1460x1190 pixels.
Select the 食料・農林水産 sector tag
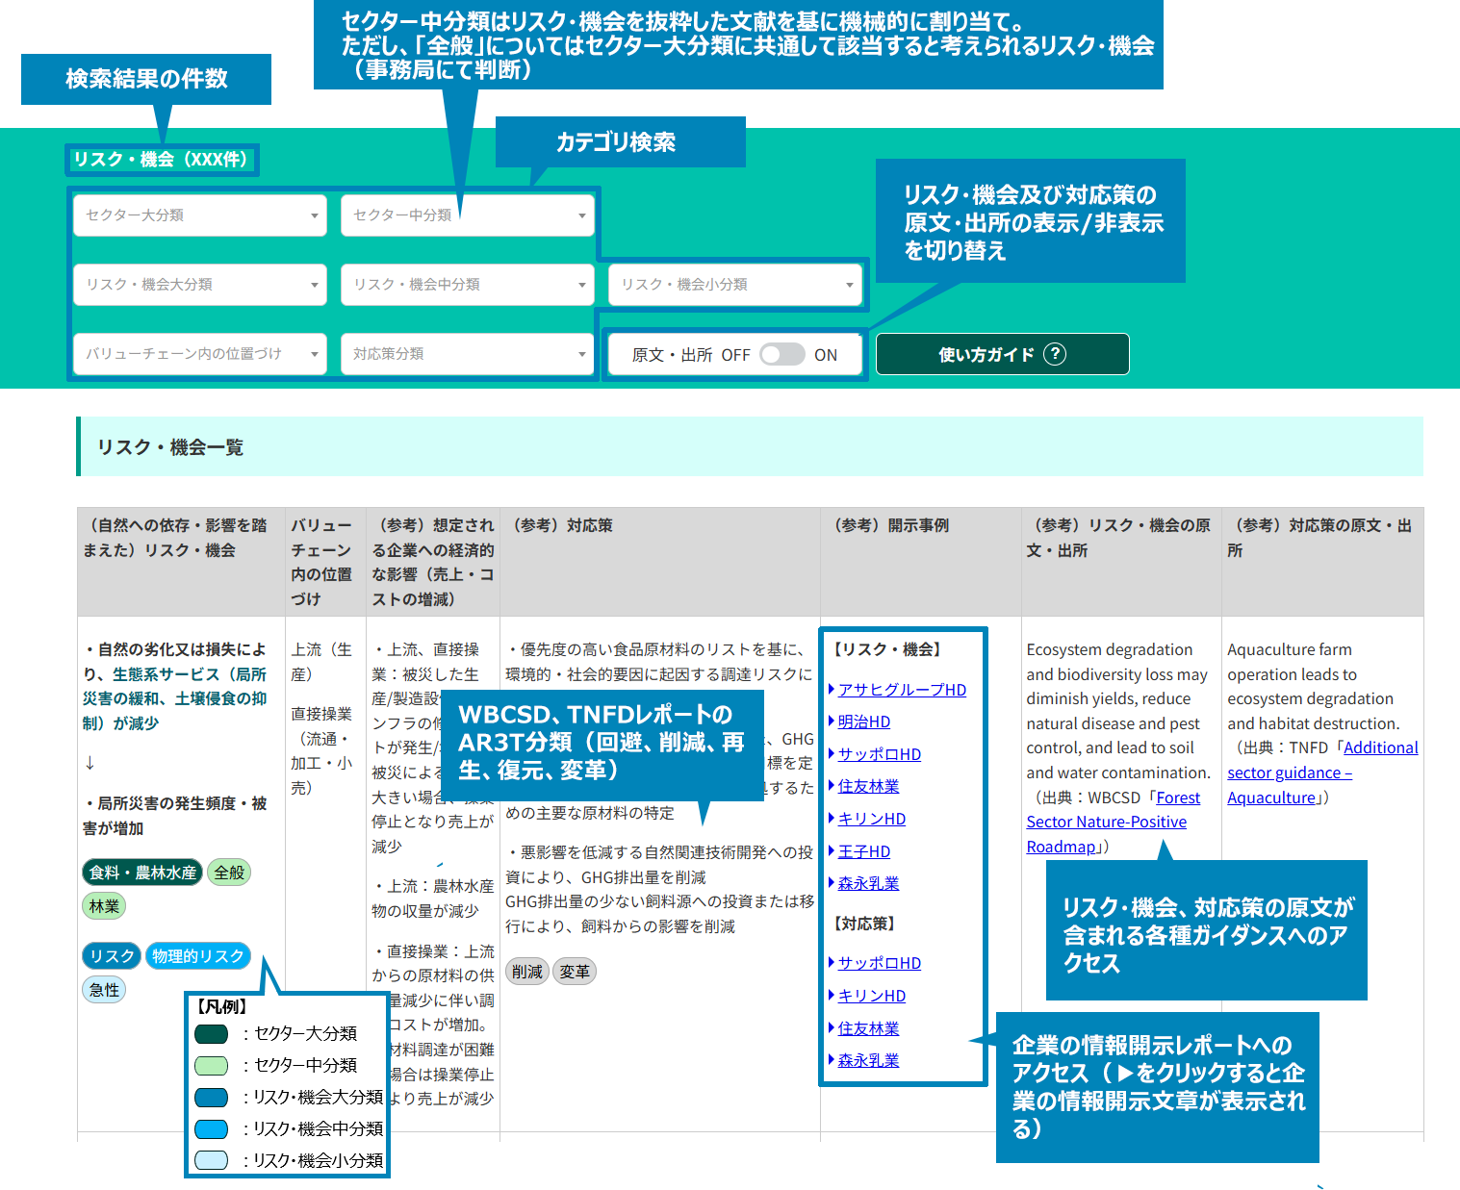(x=142, y=873)
